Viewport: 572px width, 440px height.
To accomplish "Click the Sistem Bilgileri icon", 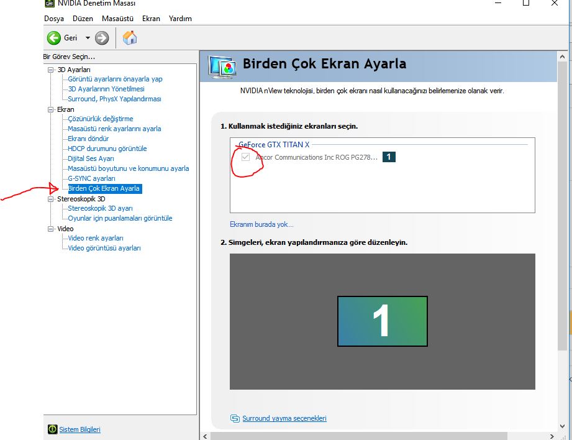I will 53,429.
